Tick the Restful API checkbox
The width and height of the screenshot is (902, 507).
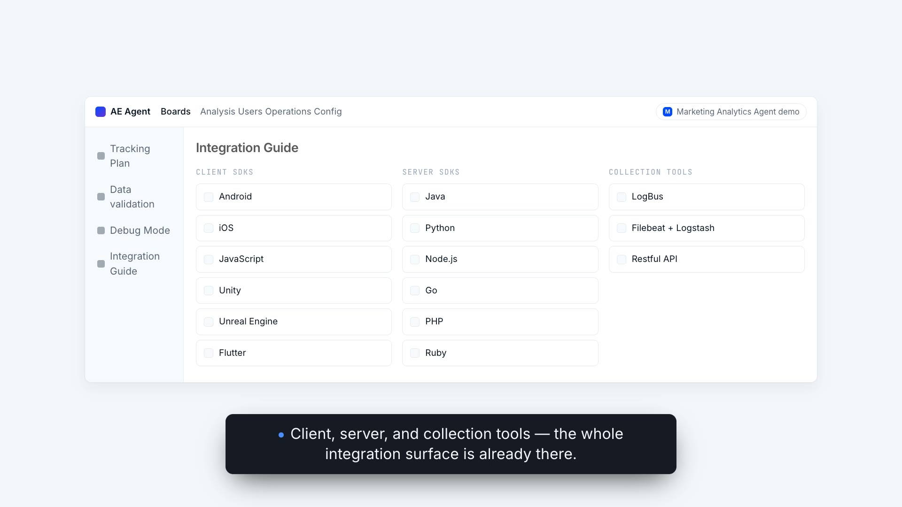tap(622, 260)
